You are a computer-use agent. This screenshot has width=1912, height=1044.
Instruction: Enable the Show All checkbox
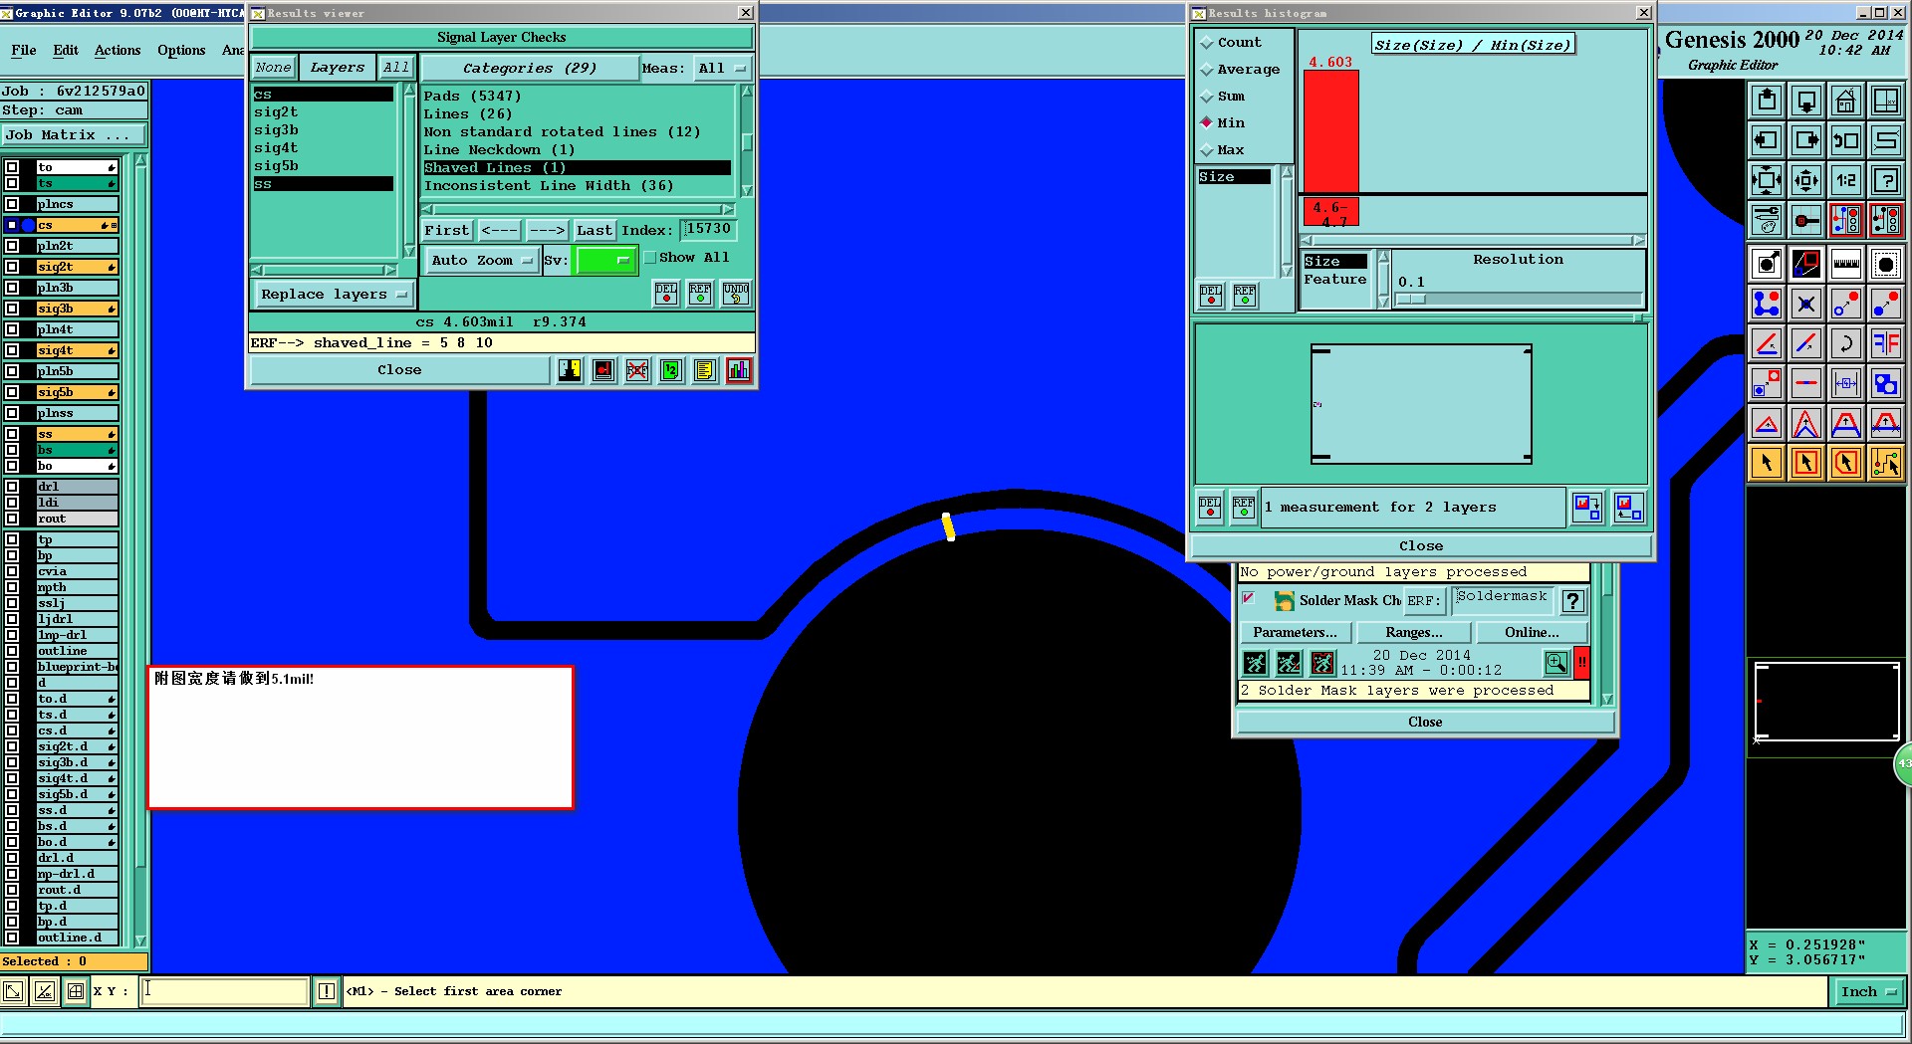[x=650, y=258]
